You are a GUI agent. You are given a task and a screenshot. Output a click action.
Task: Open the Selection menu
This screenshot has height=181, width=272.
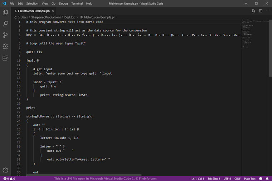coord(32,3)
